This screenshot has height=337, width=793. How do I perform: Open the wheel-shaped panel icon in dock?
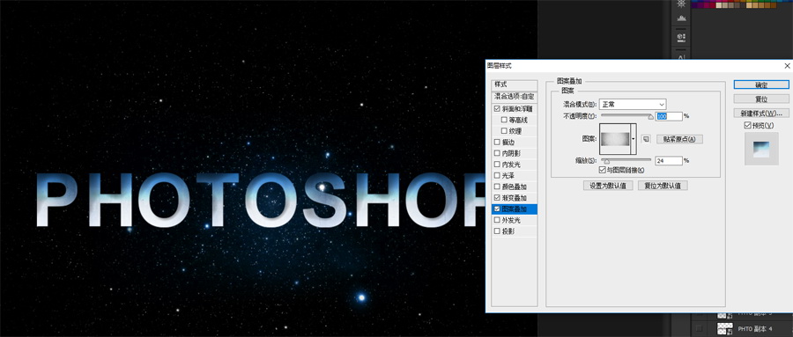click(x=681, y=3)
